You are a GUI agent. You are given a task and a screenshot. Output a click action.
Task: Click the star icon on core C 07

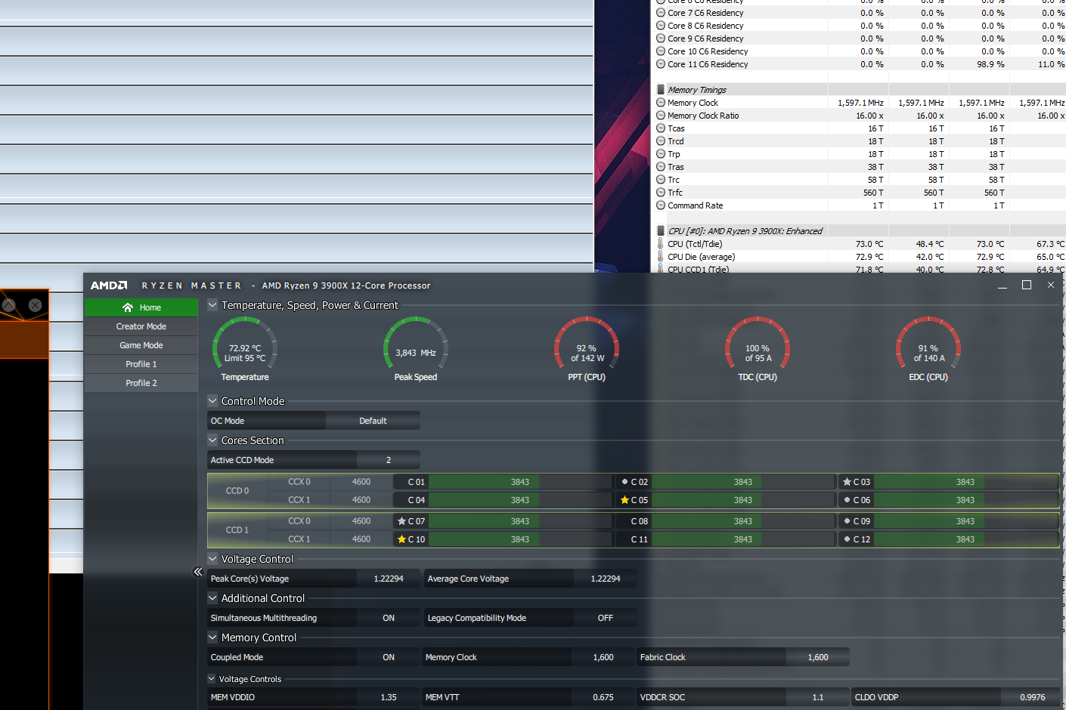tap(401, 521)
